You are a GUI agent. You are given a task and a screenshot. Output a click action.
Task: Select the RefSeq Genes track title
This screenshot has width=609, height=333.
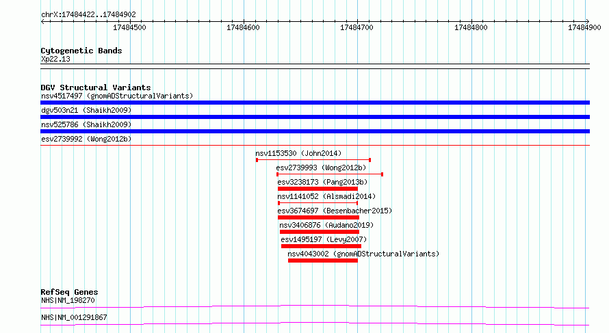(x=69, y=292)
